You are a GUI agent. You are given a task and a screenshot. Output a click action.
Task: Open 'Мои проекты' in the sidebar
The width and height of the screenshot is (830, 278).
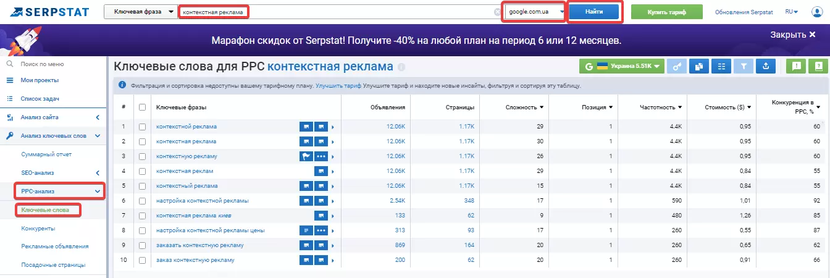(40, 80)
